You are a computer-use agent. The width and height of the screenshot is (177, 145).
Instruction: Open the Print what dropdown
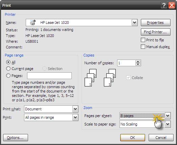pyautogui.click(x=75, y=109)
